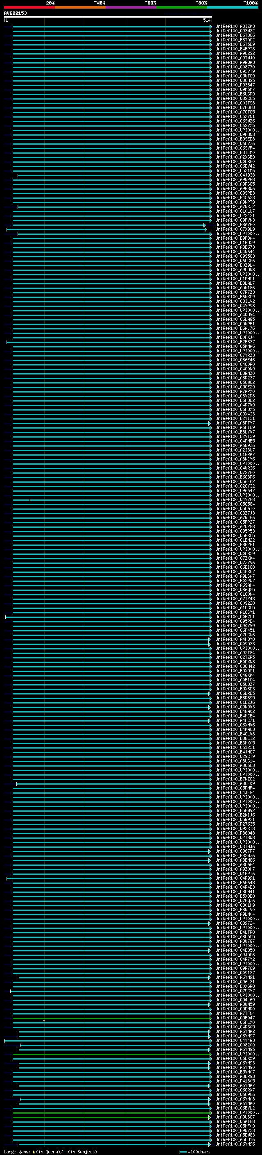Open the UniRef100_Q9M5M7 hit link

click(235, 90)
